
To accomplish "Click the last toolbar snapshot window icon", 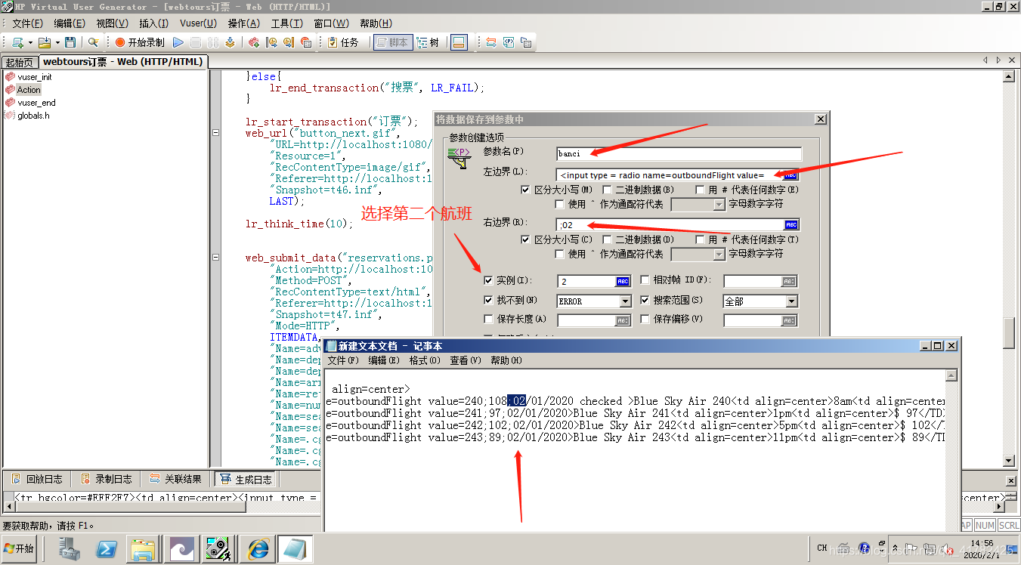I will pos(526,42).
